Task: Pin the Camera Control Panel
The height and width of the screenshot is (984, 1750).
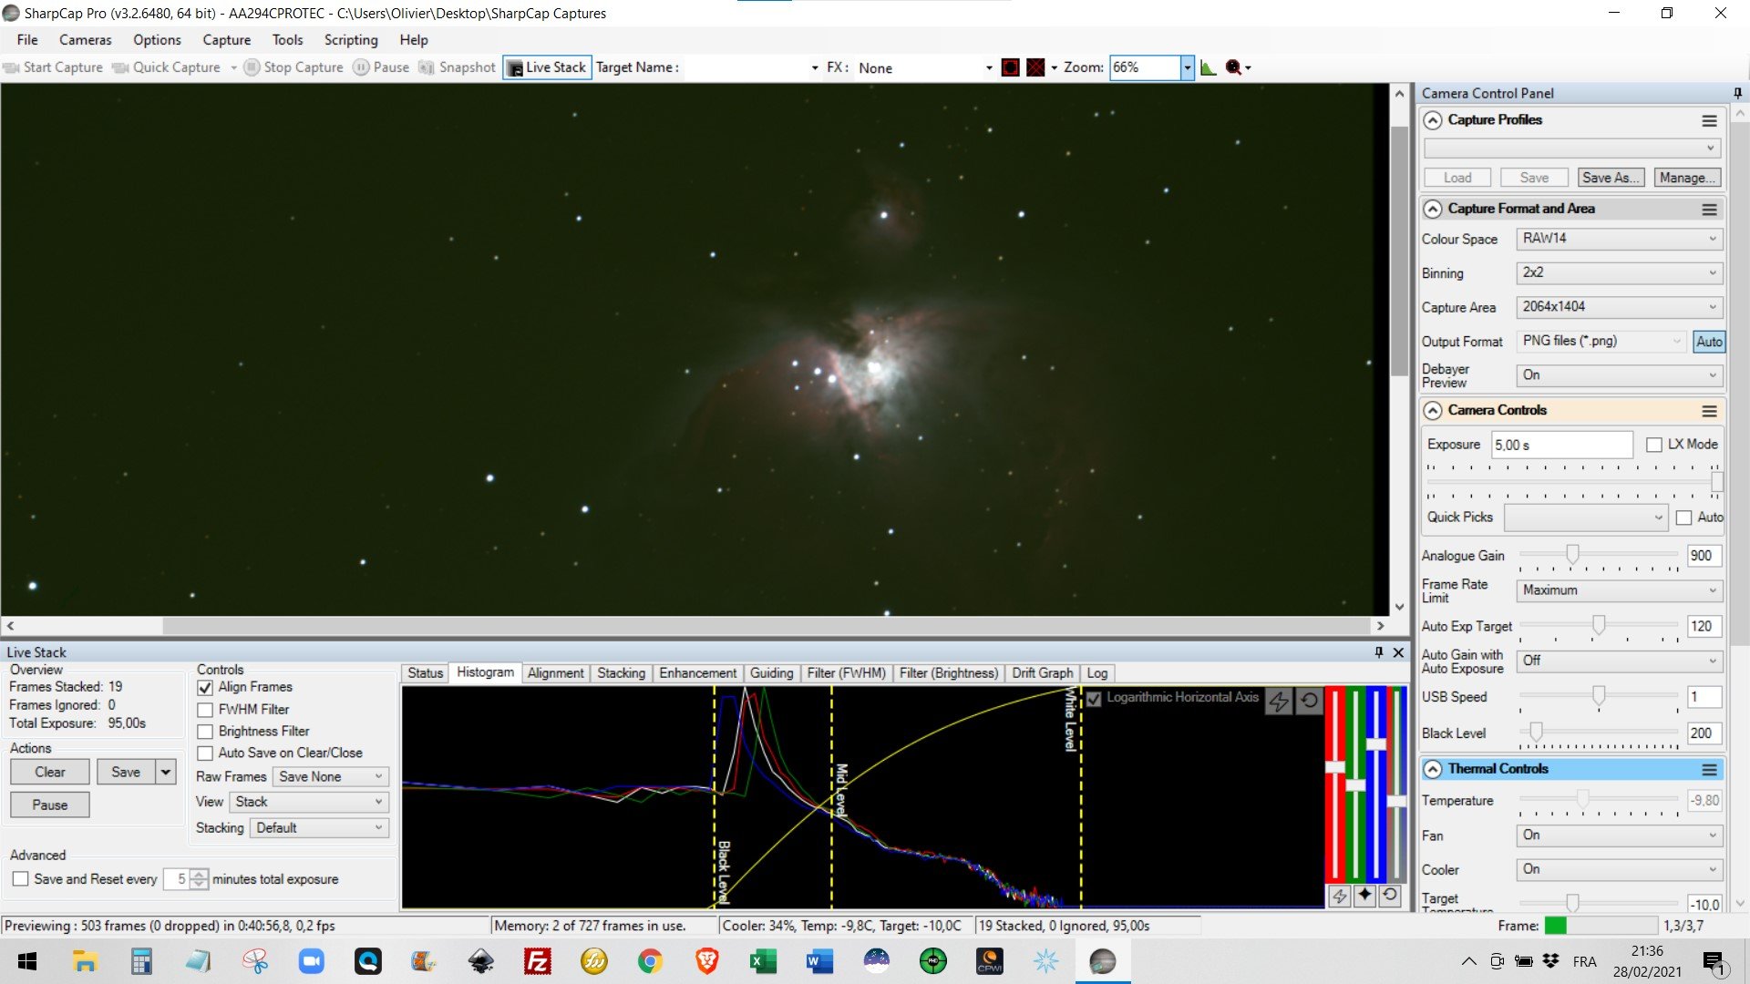Action: click(x=1737, y=93)
